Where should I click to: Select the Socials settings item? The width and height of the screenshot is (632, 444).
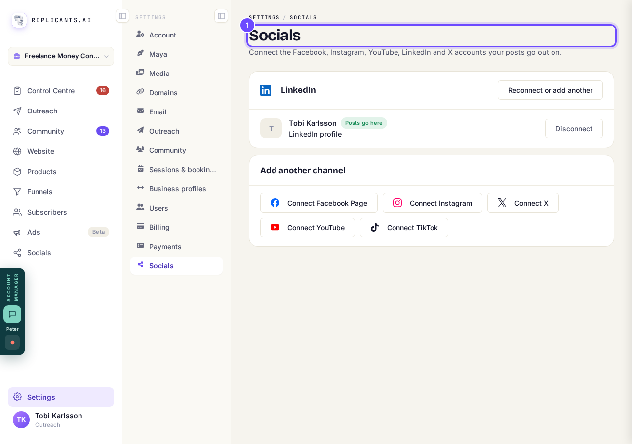(176, 266)
